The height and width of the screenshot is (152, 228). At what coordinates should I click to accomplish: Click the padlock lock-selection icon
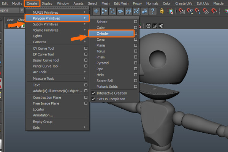tap(162, 11)
